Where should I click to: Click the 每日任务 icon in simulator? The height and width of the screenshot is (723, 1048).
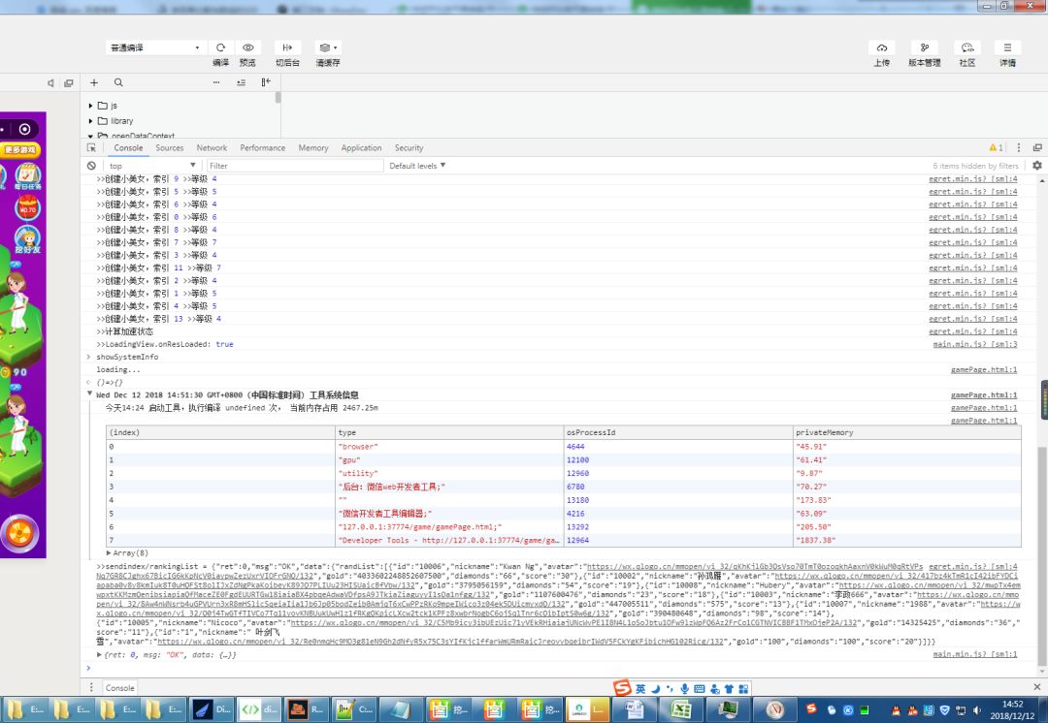click(x=27, y=177)
